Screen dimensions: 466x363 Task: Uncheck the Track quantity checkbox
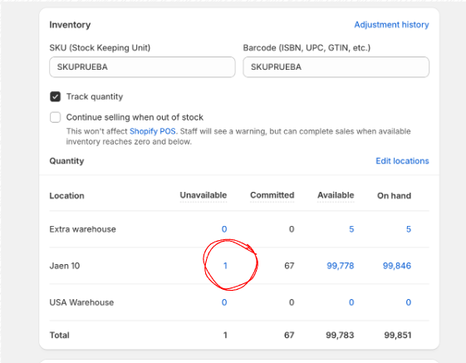(56, 96)
